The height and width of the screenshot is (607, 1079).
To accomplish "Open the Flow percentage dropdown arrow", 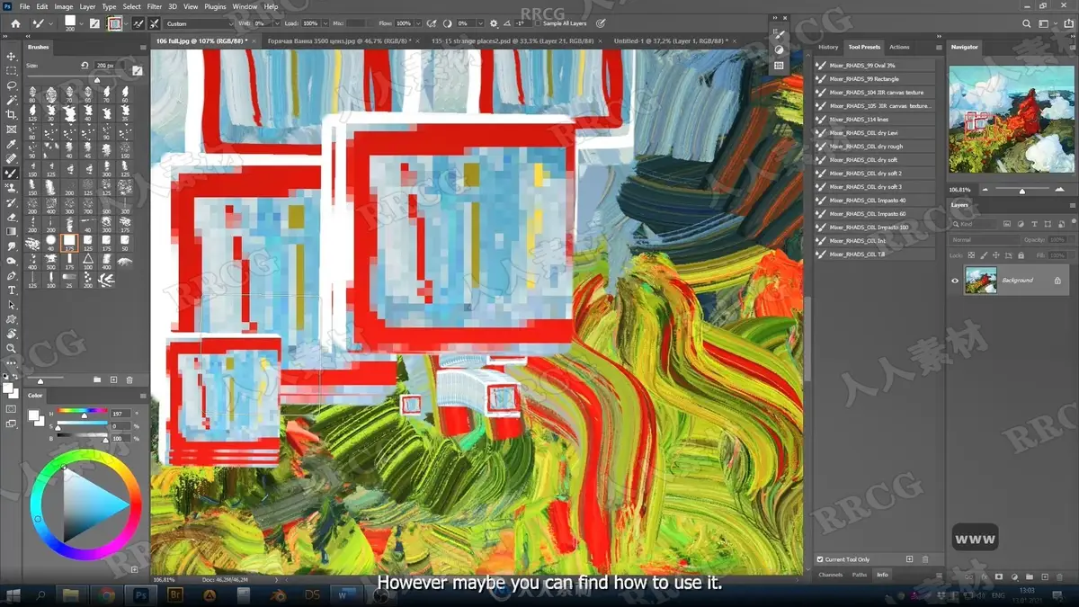I will (416, 23).
